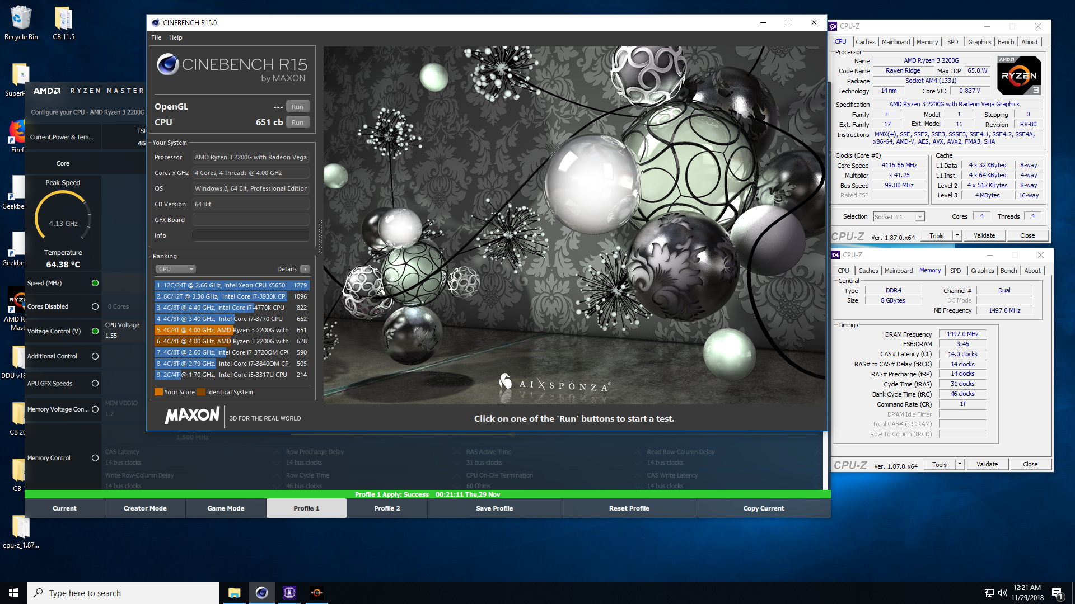Screen dimensions: 1075x604
Task: Click the GFX Board field in Cinebench
Action: [251, 220]
